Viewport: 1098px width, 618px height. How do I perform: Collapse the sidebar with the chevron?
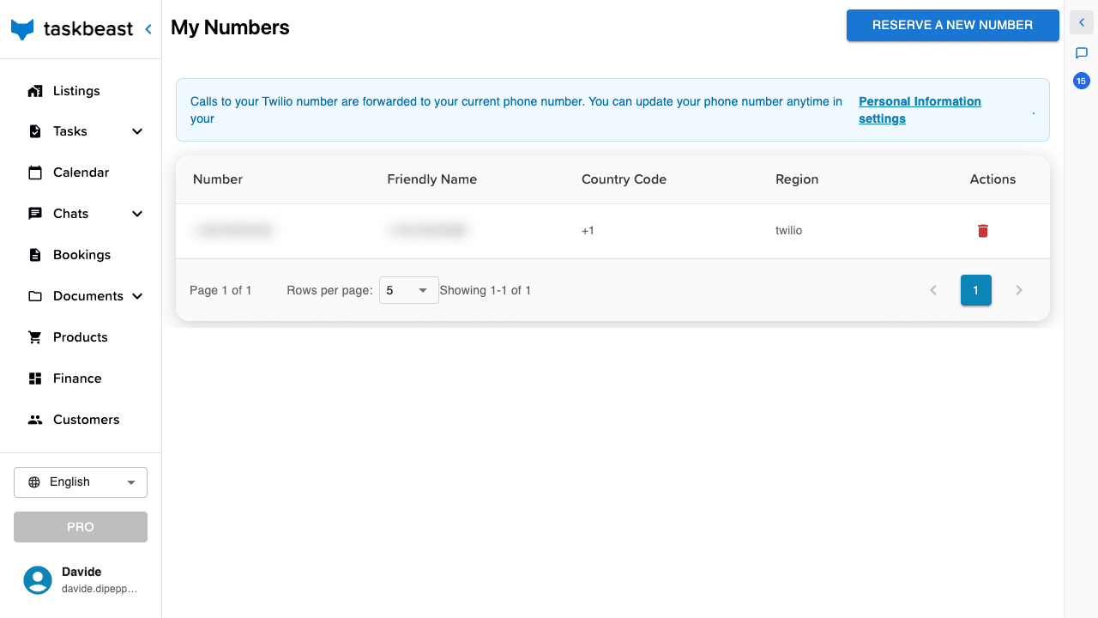coord(148,29)
